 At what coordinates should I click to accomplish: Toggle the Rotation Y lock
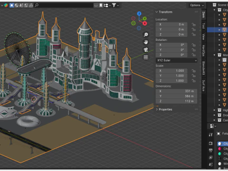point(193,50)
